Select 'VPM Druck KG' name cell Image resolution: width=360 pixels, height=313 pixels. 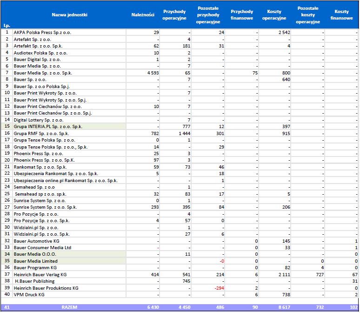pos(29,294)
